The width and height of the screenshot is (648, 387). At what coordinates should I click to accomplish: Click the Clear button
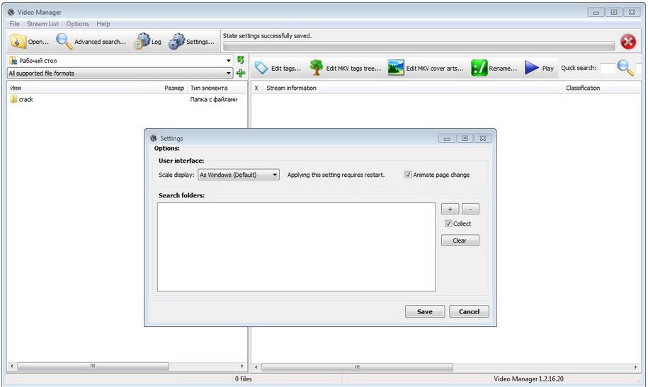tap(460, 241)
